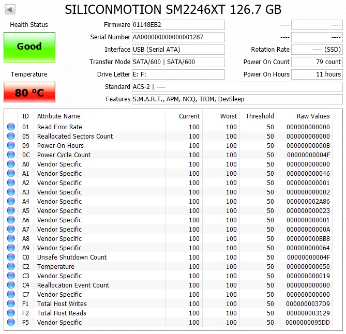This screenshot has height=334, width=346.
Task: Click the Power On Hours value 11 hours
Action: 317,74
